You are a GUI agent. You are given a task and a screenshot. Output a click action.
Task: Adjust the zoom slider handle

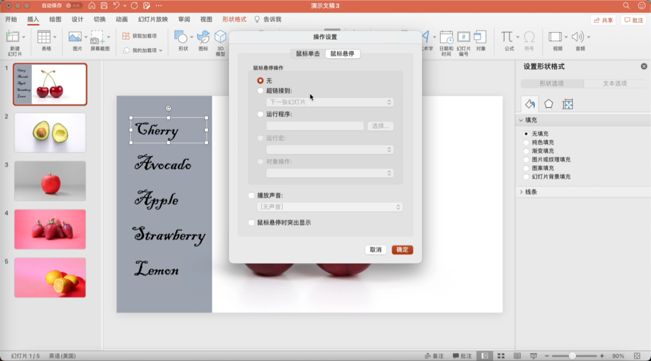[x=572, y=356]
